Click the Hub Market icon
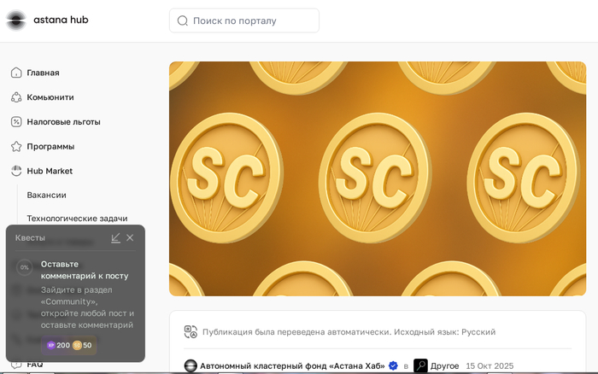 pos(16,171)
